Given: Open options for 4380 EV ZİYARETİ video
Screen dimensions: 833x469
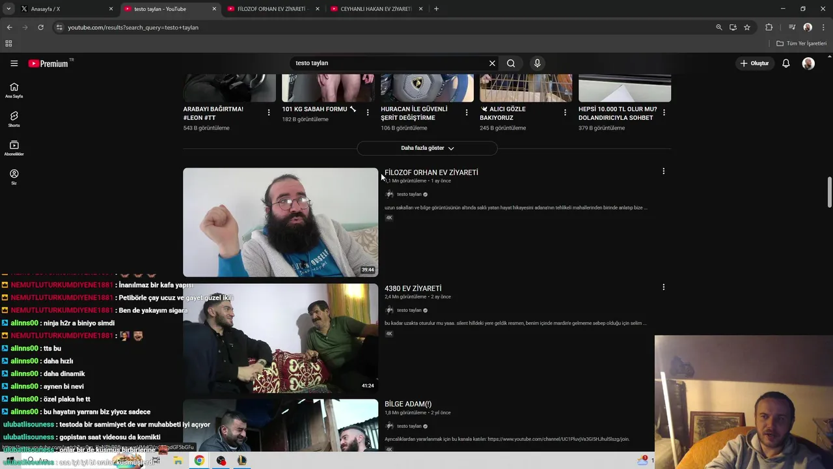Looking at the screenshot, I should (663, 287).
